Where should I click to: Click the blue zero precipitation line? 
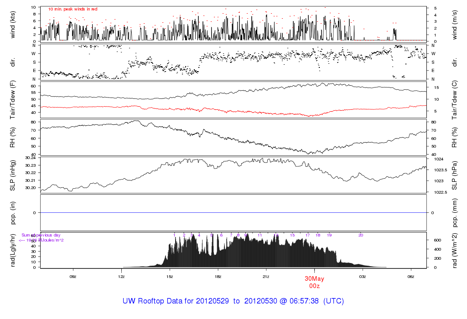[233, 213]
